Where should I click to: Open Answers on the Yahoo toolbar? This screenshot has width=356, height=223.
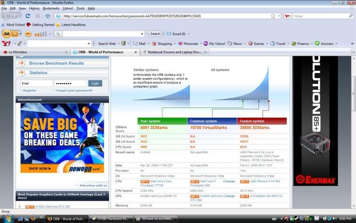[x=324, y=43]
